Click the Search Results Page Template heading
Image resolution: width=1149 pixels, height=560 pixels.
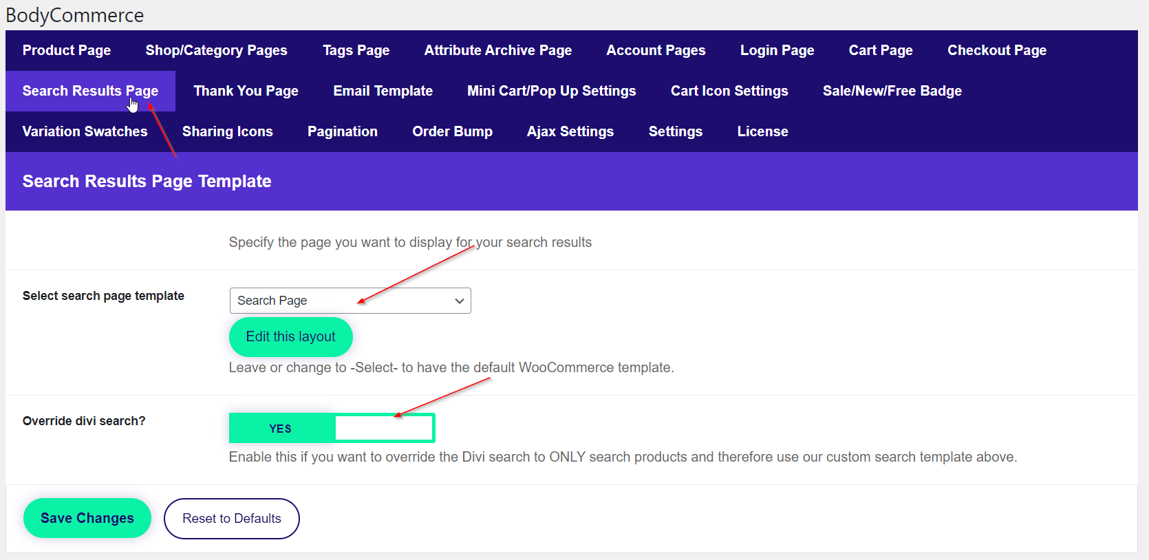[147, 181]
